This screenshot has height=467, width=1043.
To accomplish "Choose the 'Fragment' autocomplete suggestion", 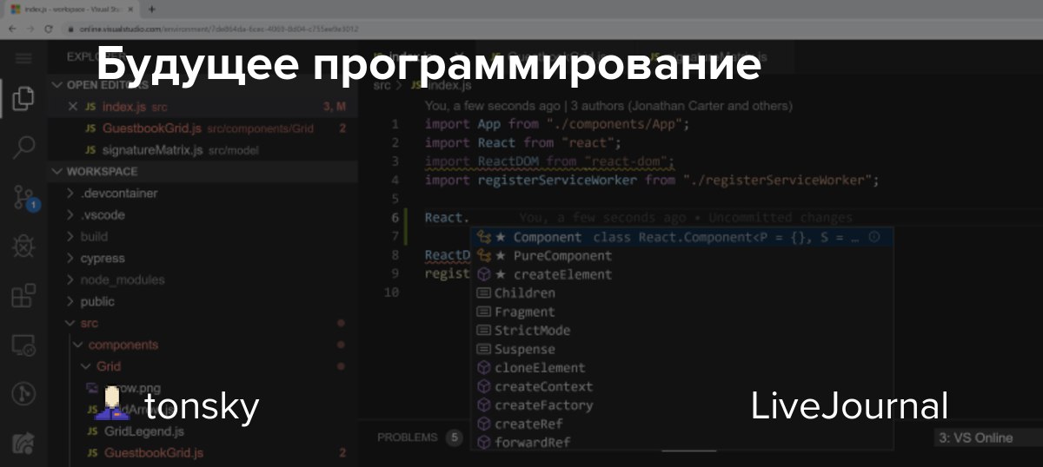I will 681,312.
